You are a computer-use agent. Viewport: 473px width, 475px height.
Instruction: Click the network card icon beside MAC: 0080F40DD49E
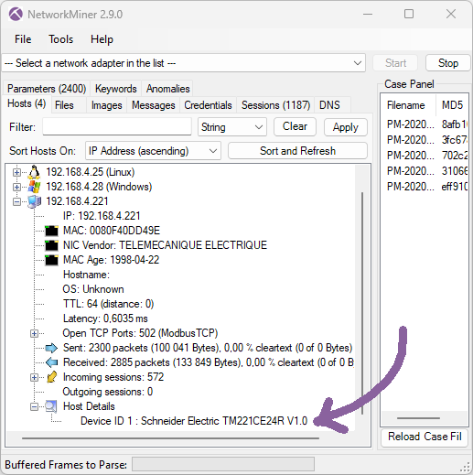[51, 231]
